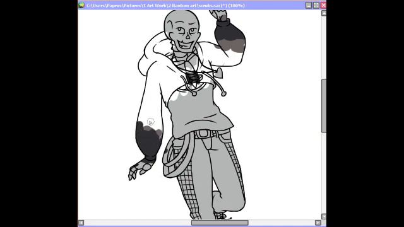
Task: Click the horizontal scrollbar right arrow
Action: click(x=318, y=223)
